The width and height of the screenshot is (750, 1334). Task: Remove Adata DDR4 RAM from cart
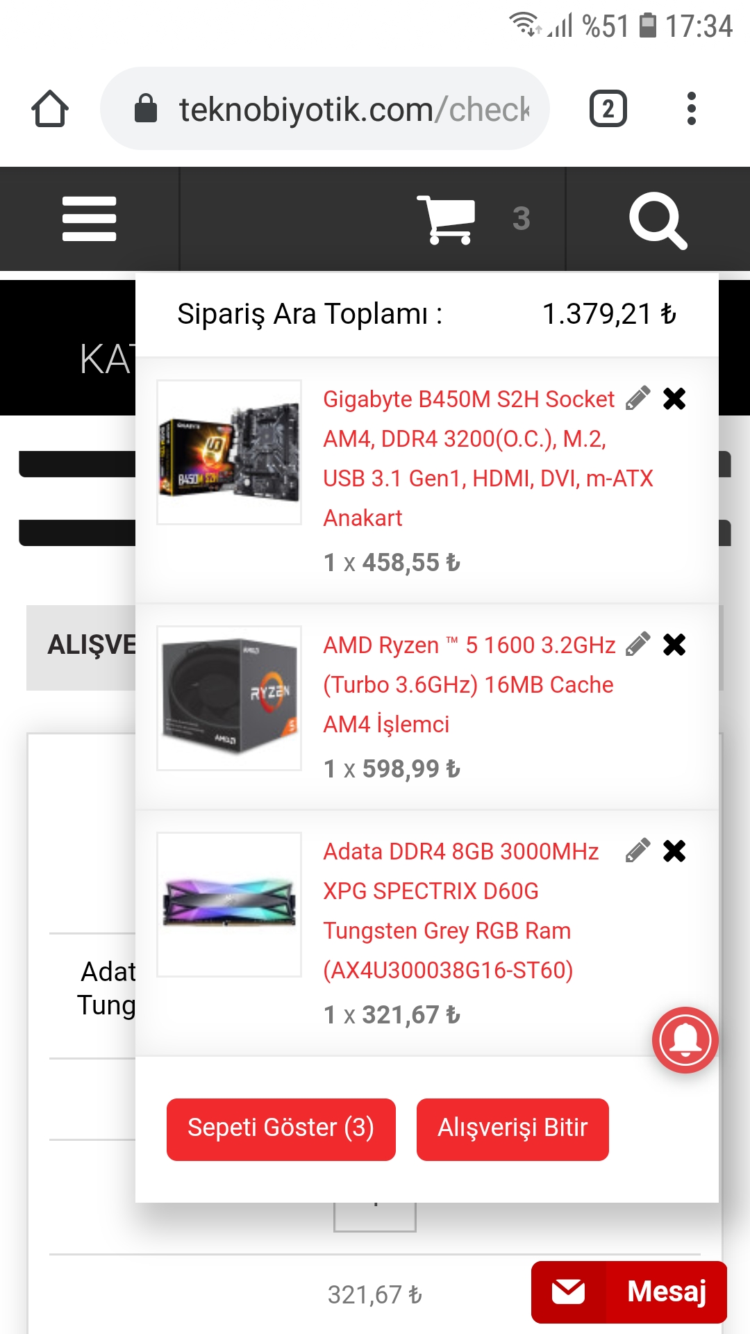pos(674,851)
